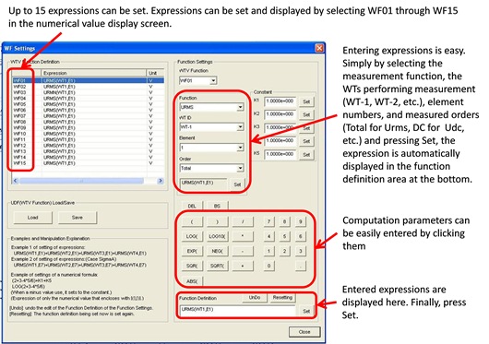Click the Set button for constant K5
The height and width of the screenshot is (344, 489).
coord(306,155)
